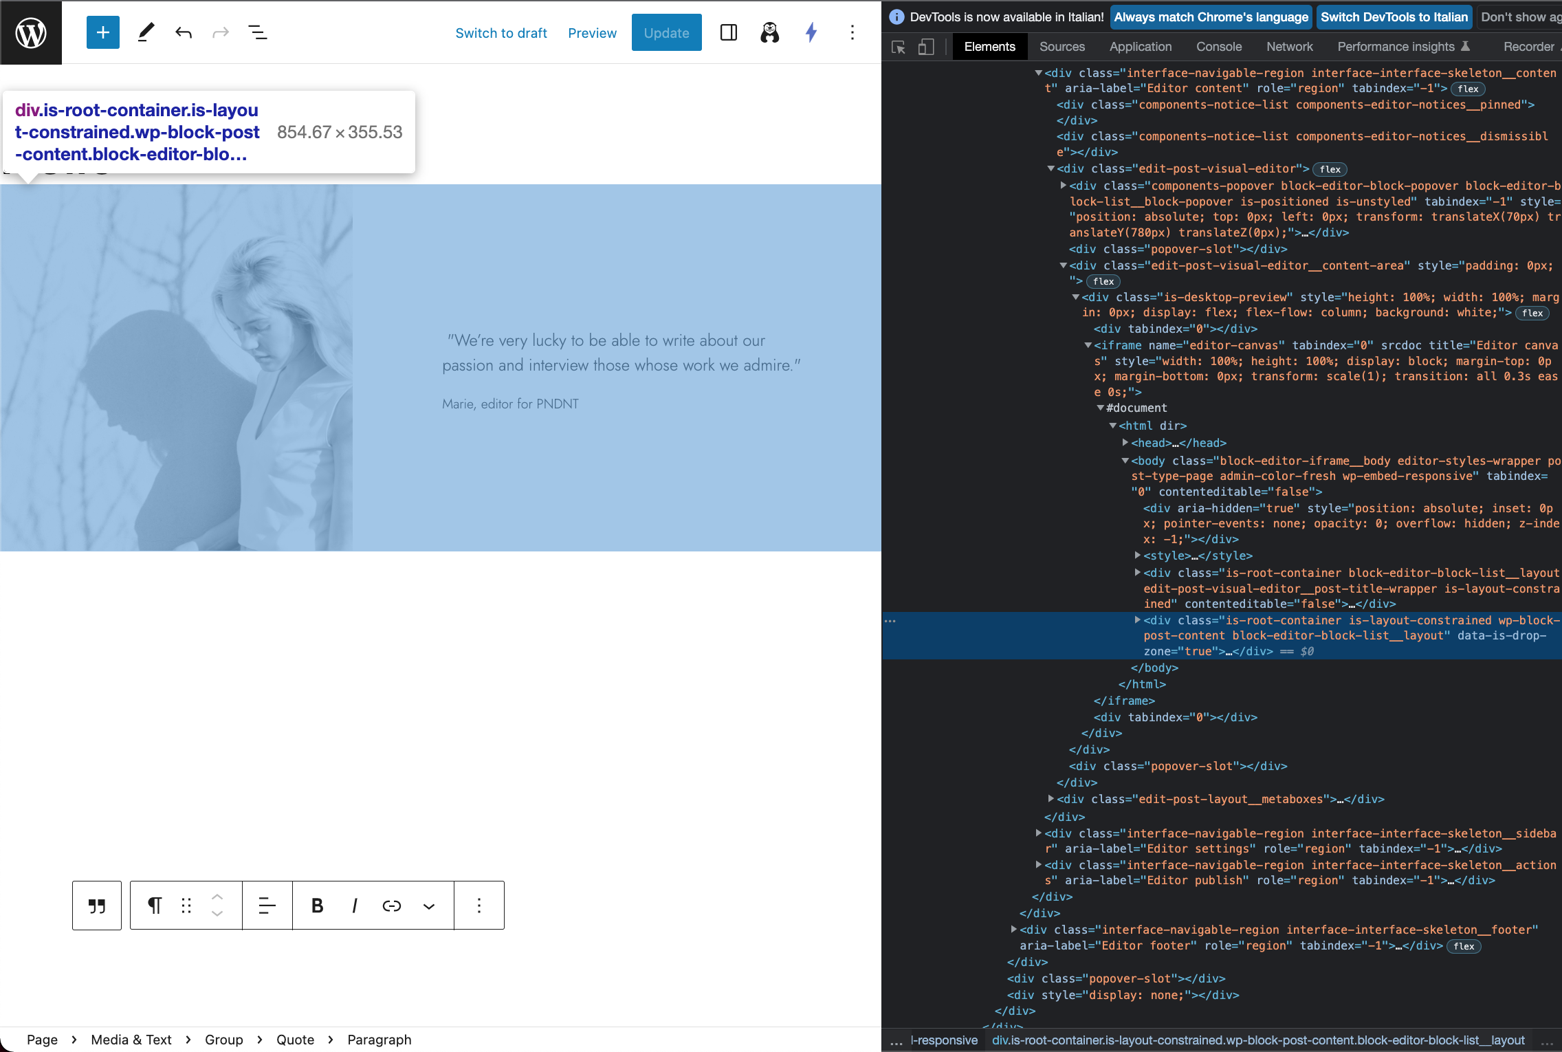
Task: Click the citation 'Marie, editor for PNDNT'
Action: coord(510,404)
